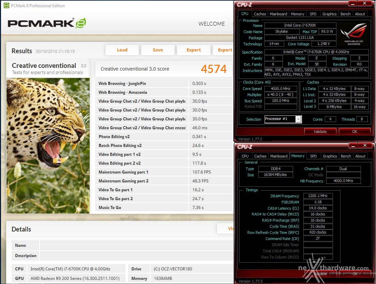Click the Video Group Chat encoding 46.0 ms row
Viewport: 376px width, 284px height.
pos(164,128)
